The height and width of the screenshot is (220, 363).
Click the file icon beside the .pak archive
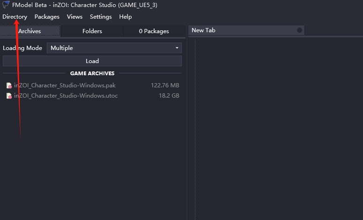9,85
